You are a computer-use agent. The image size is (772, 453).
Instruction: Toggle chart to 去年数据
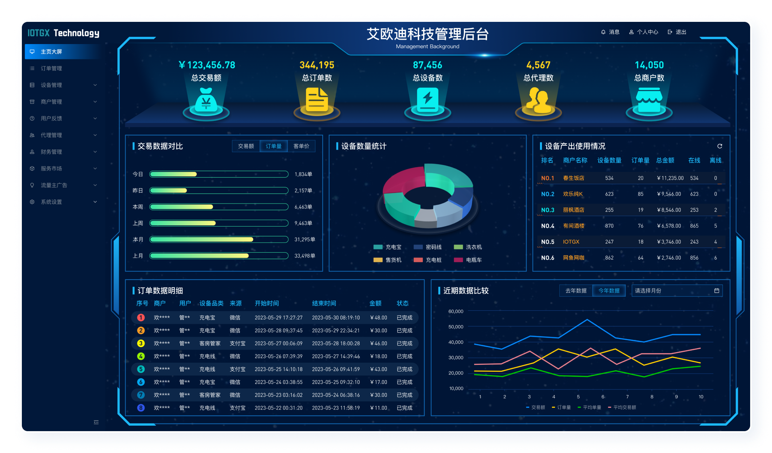tap(576, 291)
